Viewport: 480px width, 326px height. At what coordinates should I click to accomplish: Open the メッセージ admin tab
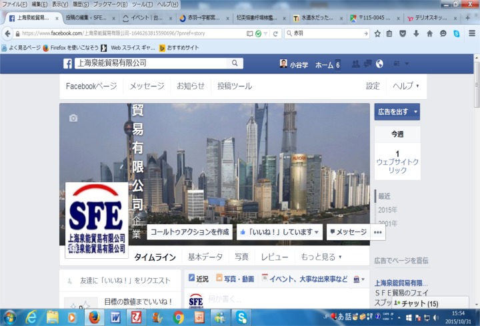tap(147, 86)
